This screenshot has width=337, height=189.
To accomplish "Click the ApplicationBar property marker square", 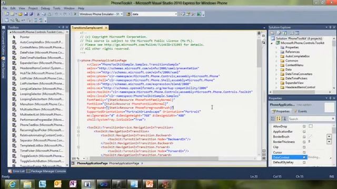I will [304, 132].
